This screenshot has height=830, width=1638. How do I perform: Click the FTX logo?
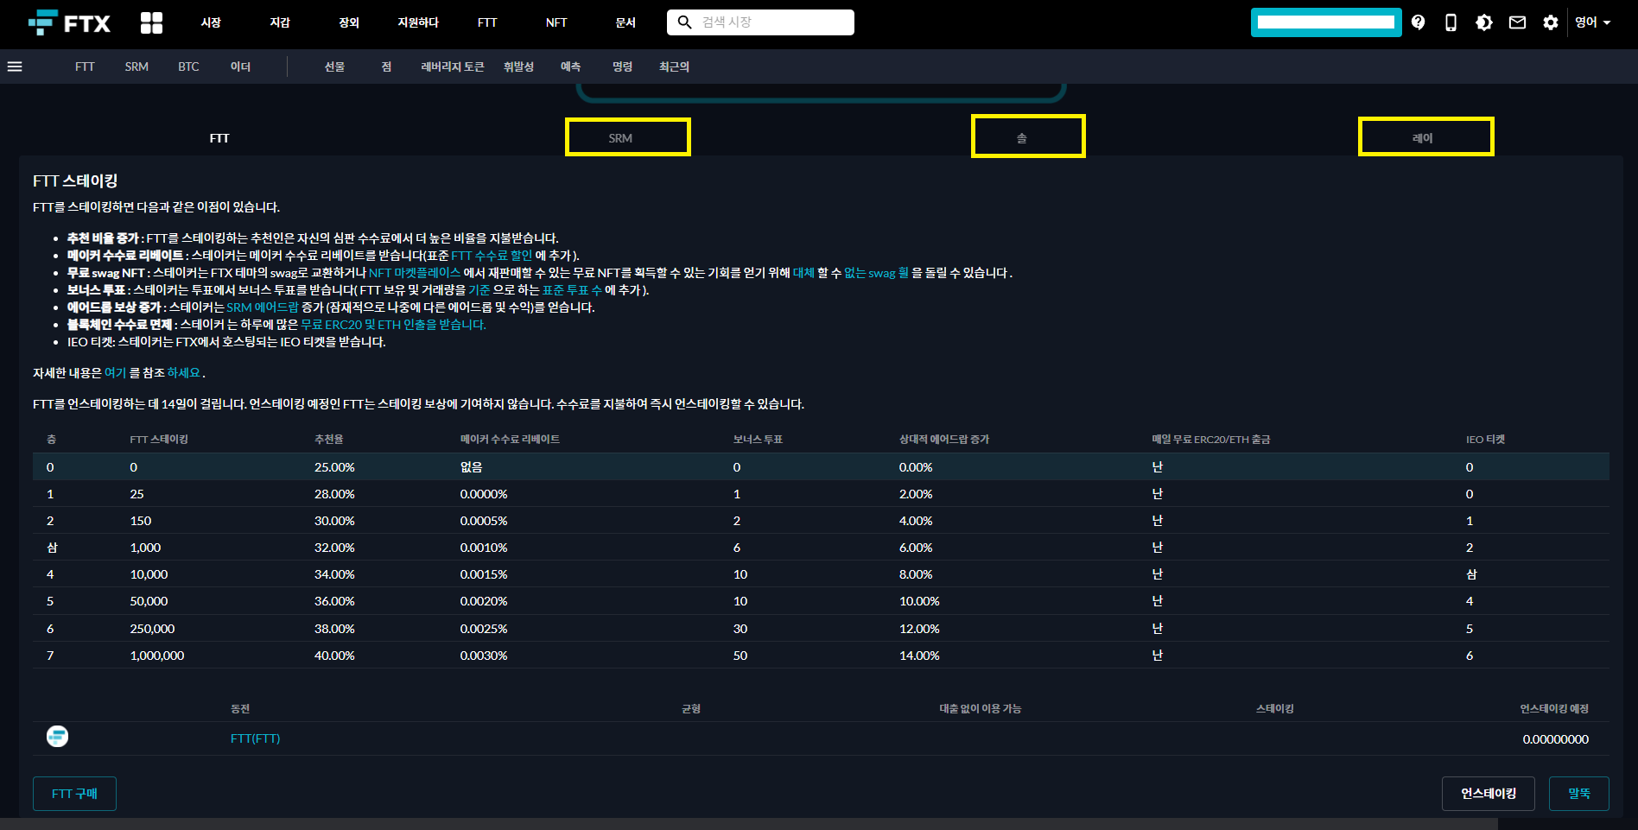coord(69,22)
